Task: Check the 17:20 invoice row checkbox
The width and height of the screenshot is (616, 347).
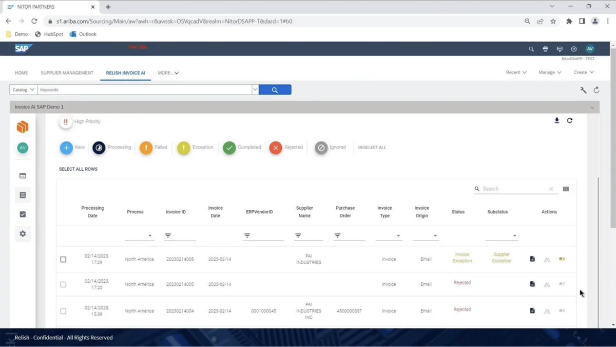Action: pyautogui.click(x=63, y=284)
